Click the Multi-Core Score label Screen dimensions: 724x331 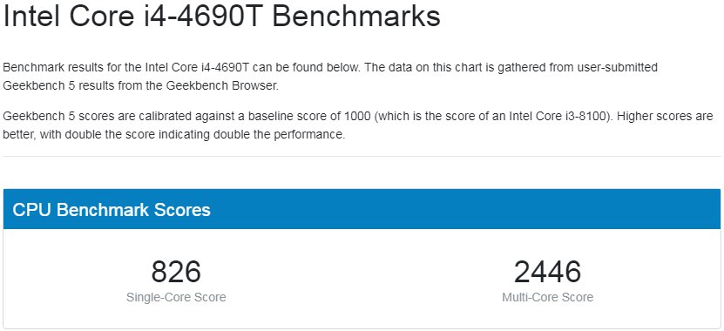pos(548,297)
